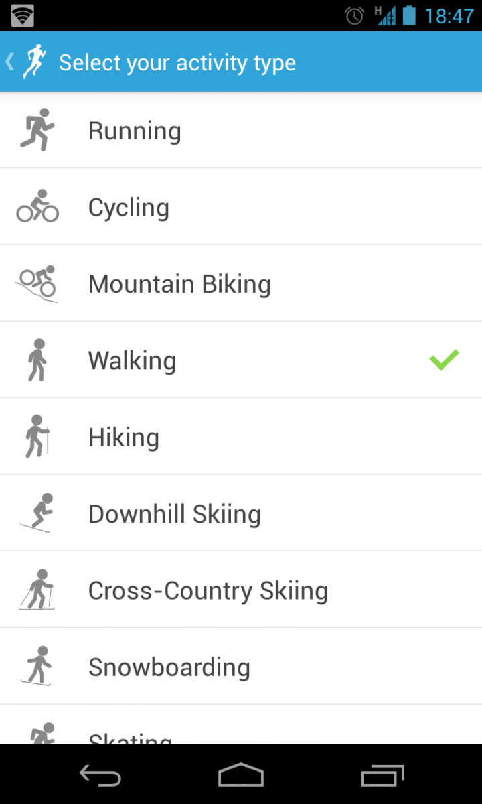Image resolution: width=482 pixels, height=804 pixels.
Task: Select Cycling as activity type
Action: [241, 206]
